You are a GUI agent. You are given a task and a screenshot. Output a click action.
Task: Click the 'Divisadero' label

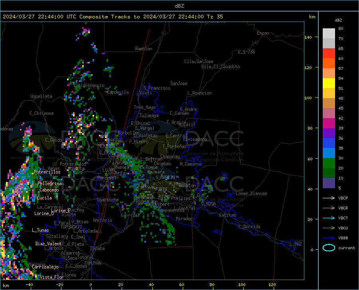[195, 139]
